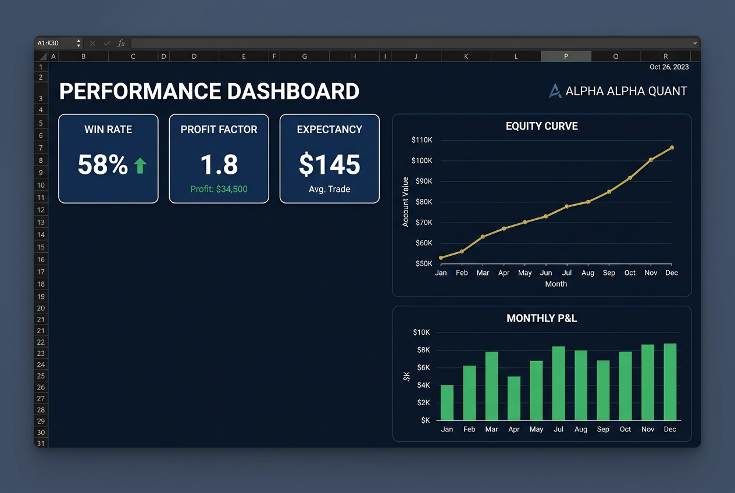Click the $10K label on Monthly P&L axis
The image size is (735, 493).
pos(422,333)
